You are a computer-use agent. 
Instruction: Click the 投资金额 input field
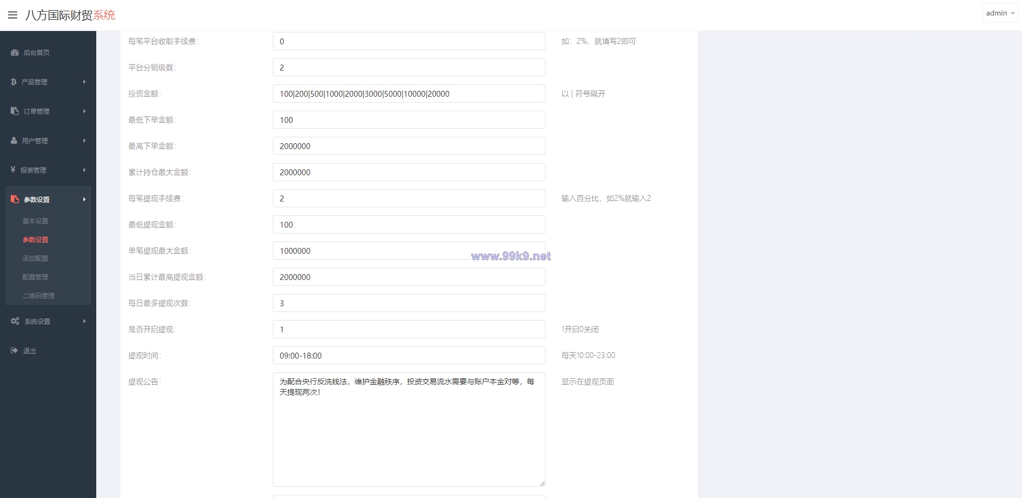pos(409,94)
